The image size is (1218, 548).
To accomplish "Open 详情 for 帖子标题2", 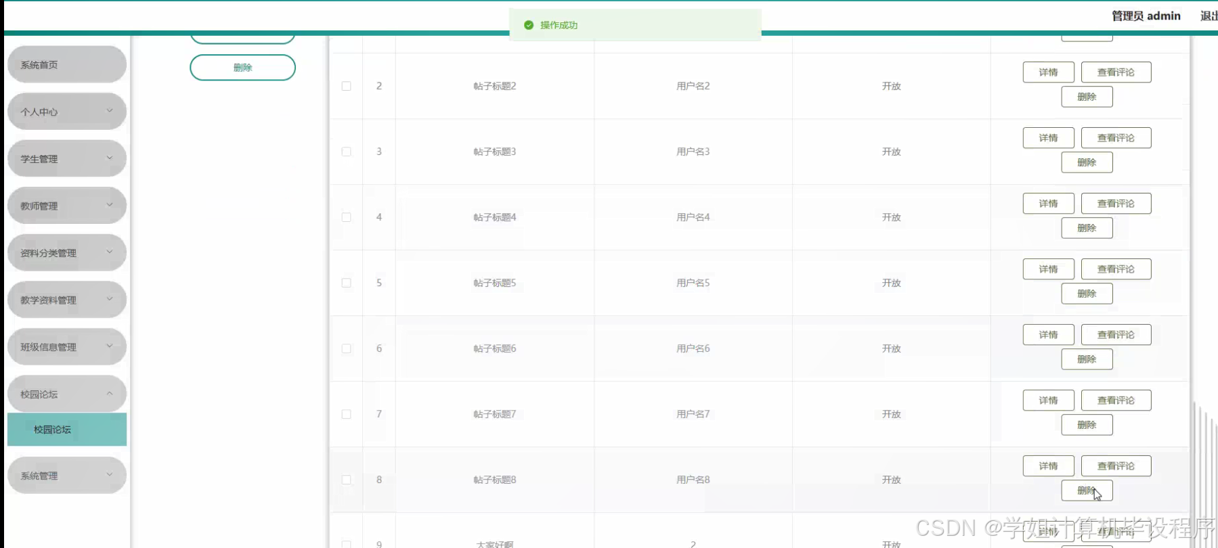I will (x=1048, y=72).
